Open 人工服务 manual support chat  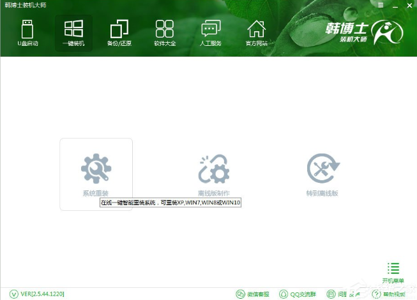point(211,32)
